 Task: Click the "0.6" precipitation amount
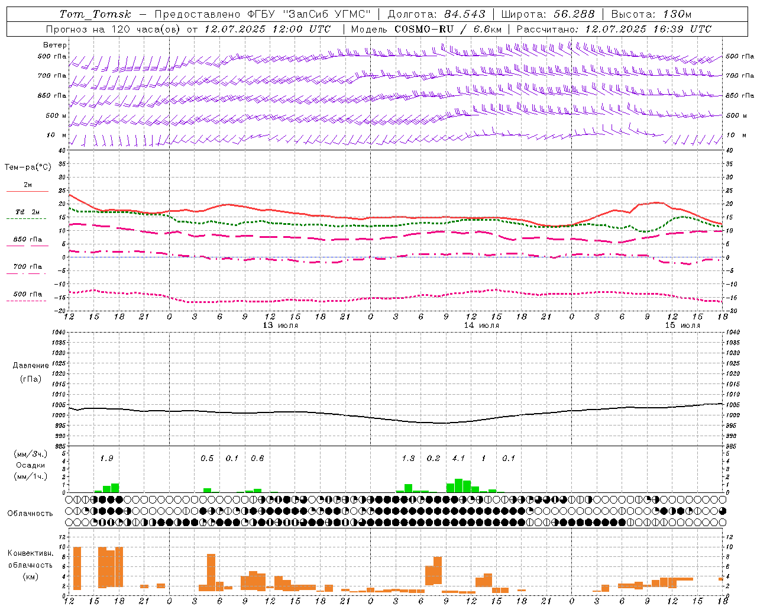(x=257, y=458)
